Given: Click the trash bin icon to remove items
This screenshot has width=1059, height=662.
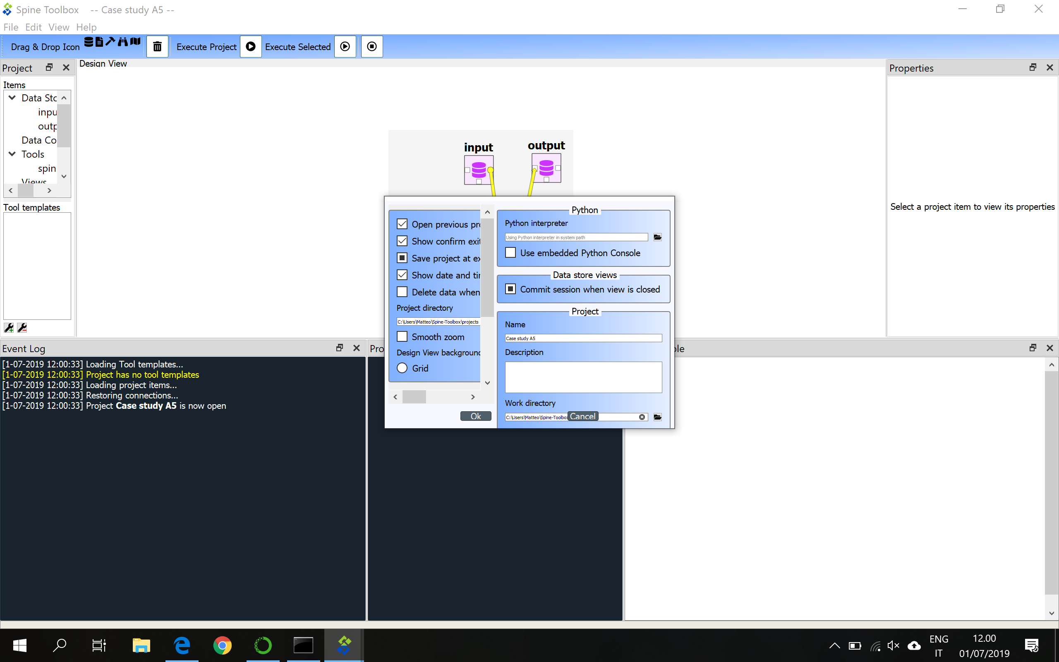Looking at the screenshot, I should pos(157,46).
